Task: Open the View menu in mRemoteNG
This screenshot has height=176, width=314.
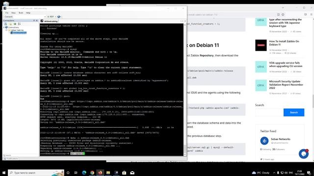Action: pyautogui.click(x=13, y=13)
